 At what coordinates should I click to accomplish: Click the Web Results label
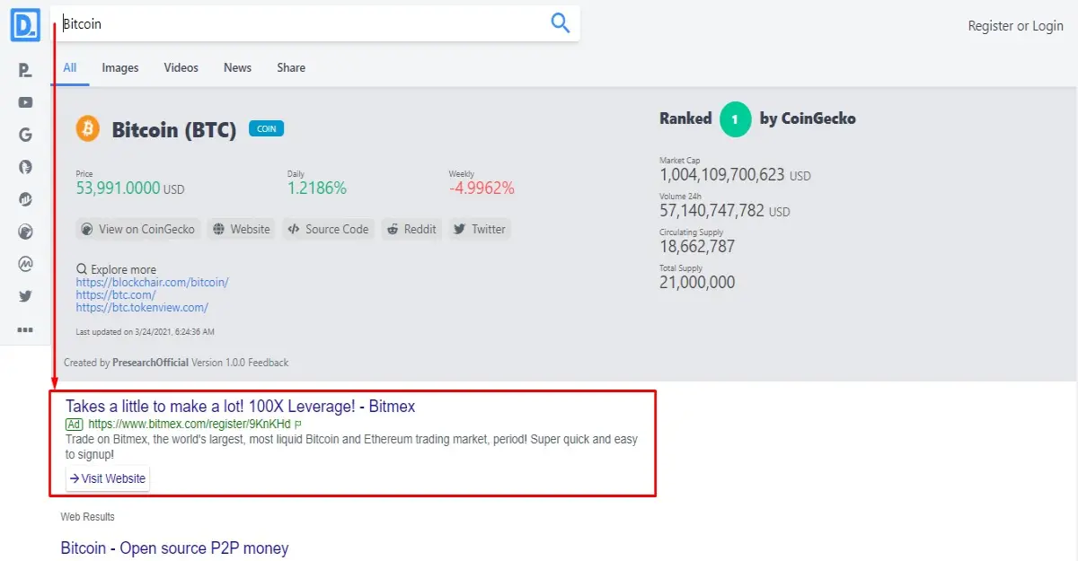click(x=87, y=517)
